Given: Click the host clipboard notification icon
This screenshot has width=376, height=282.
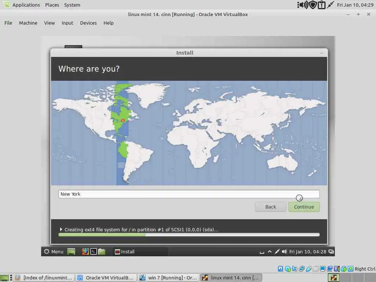Looking at the screenshot, I should 322,5.
